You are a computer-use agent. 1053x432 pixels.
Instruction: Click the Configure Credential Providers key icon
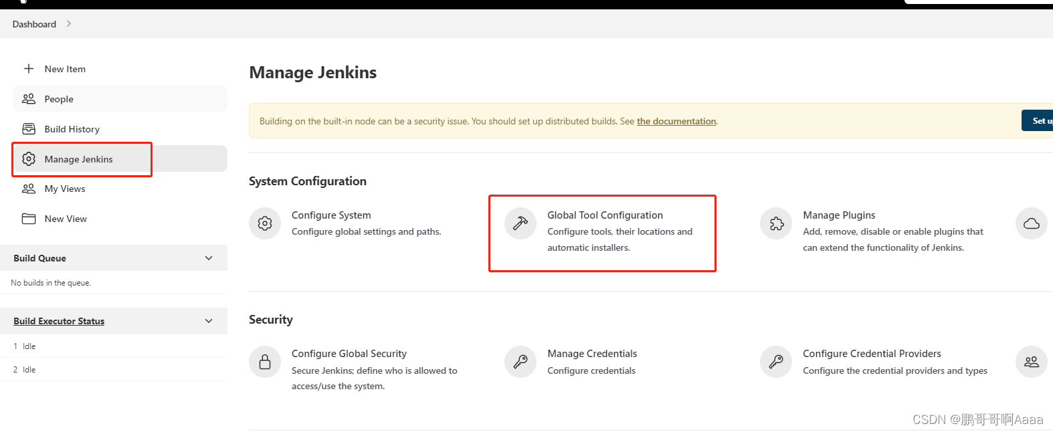pos(776,362)
